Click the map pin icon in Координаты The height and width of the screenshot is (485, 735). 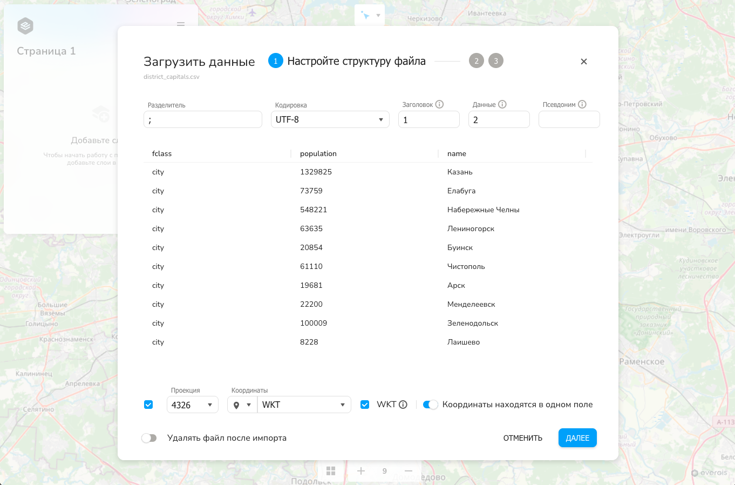pos(236,405)
